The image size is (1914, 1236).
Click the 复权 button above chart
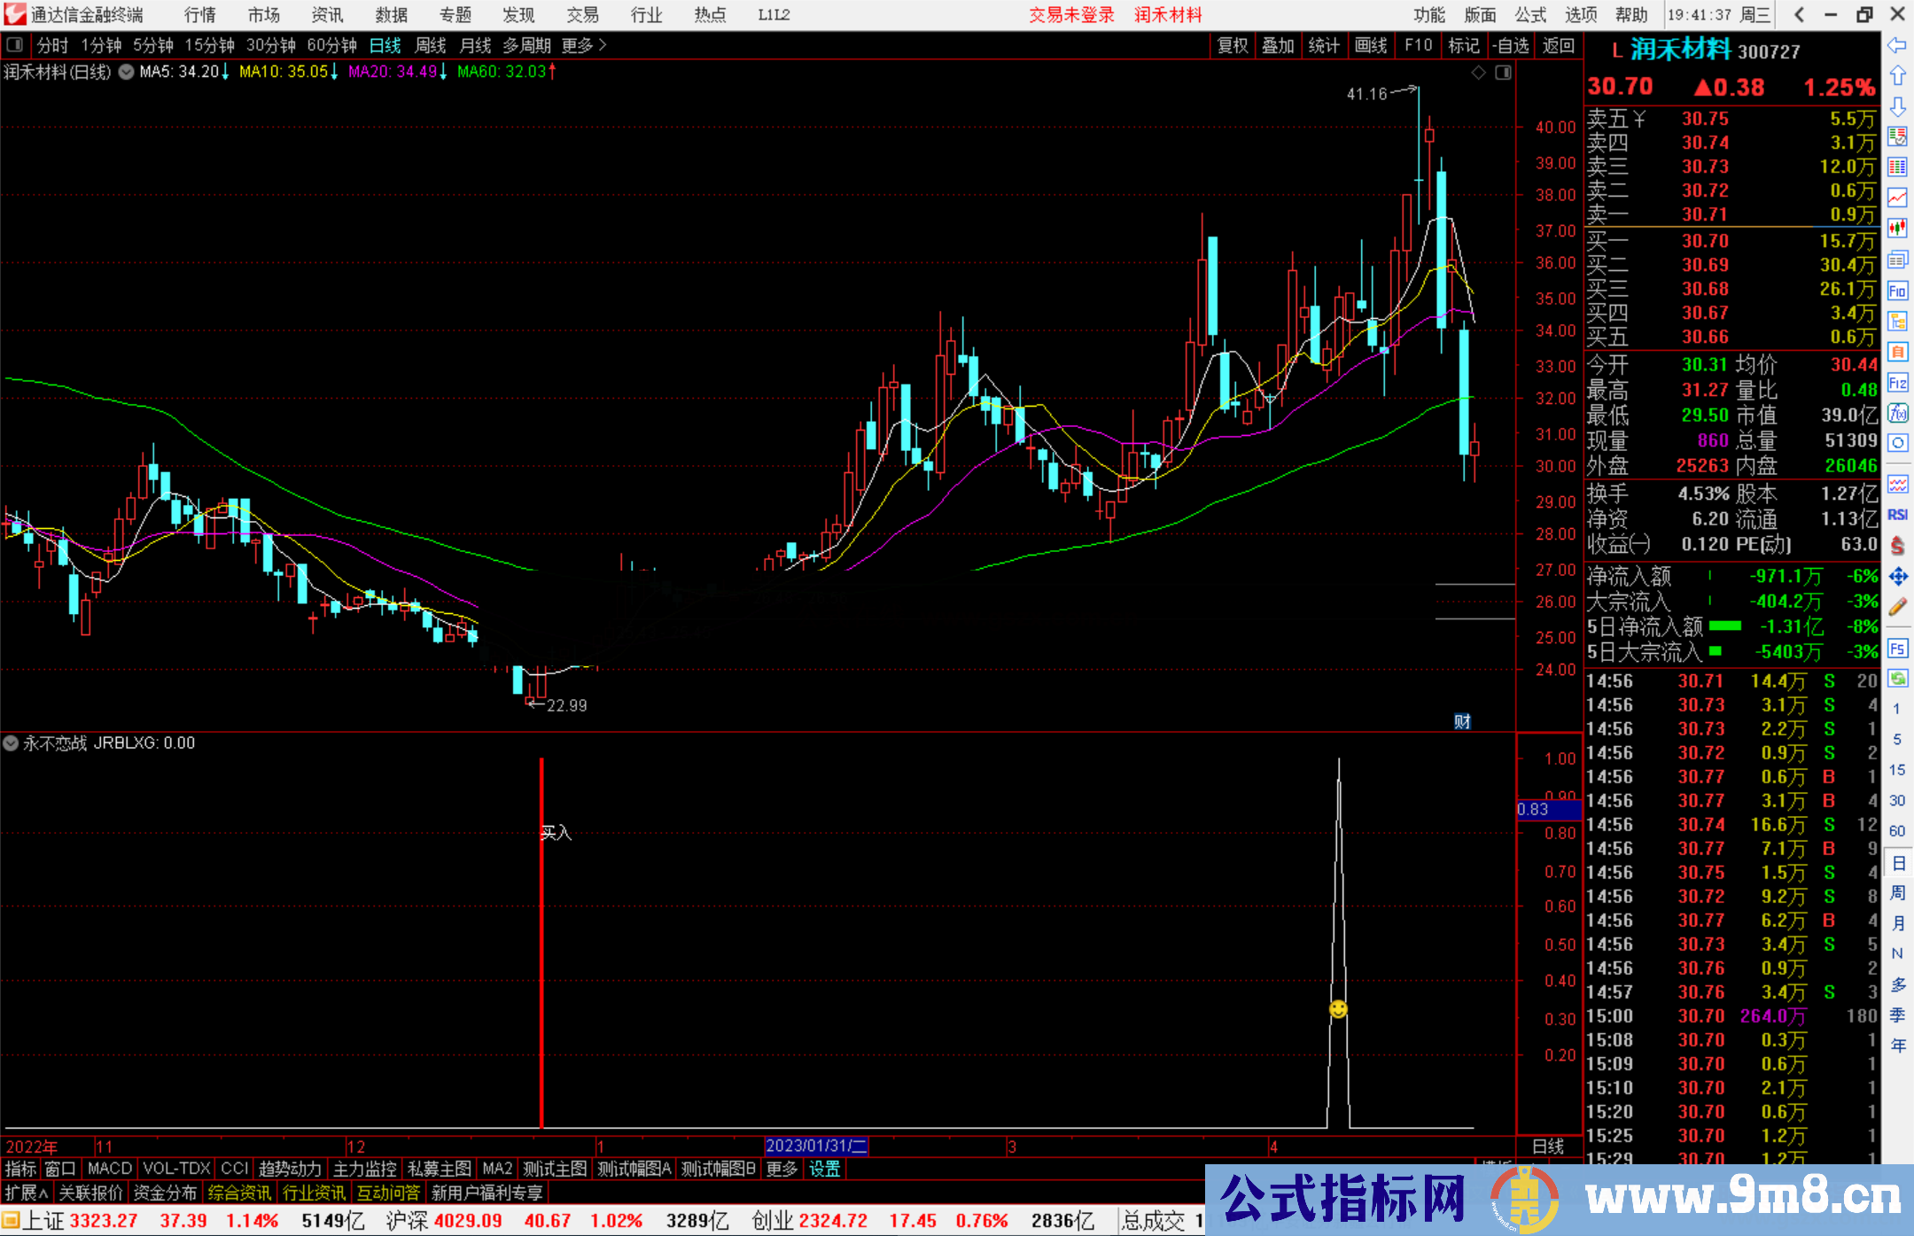(1233, 45)
